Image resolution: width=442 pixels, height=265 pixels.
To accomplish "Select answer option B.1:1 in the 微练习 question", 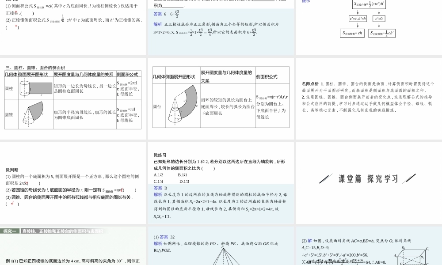I will click(x=183, y=175).
